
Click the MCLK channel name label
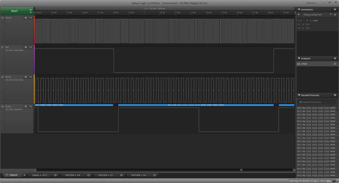(8, 18)
